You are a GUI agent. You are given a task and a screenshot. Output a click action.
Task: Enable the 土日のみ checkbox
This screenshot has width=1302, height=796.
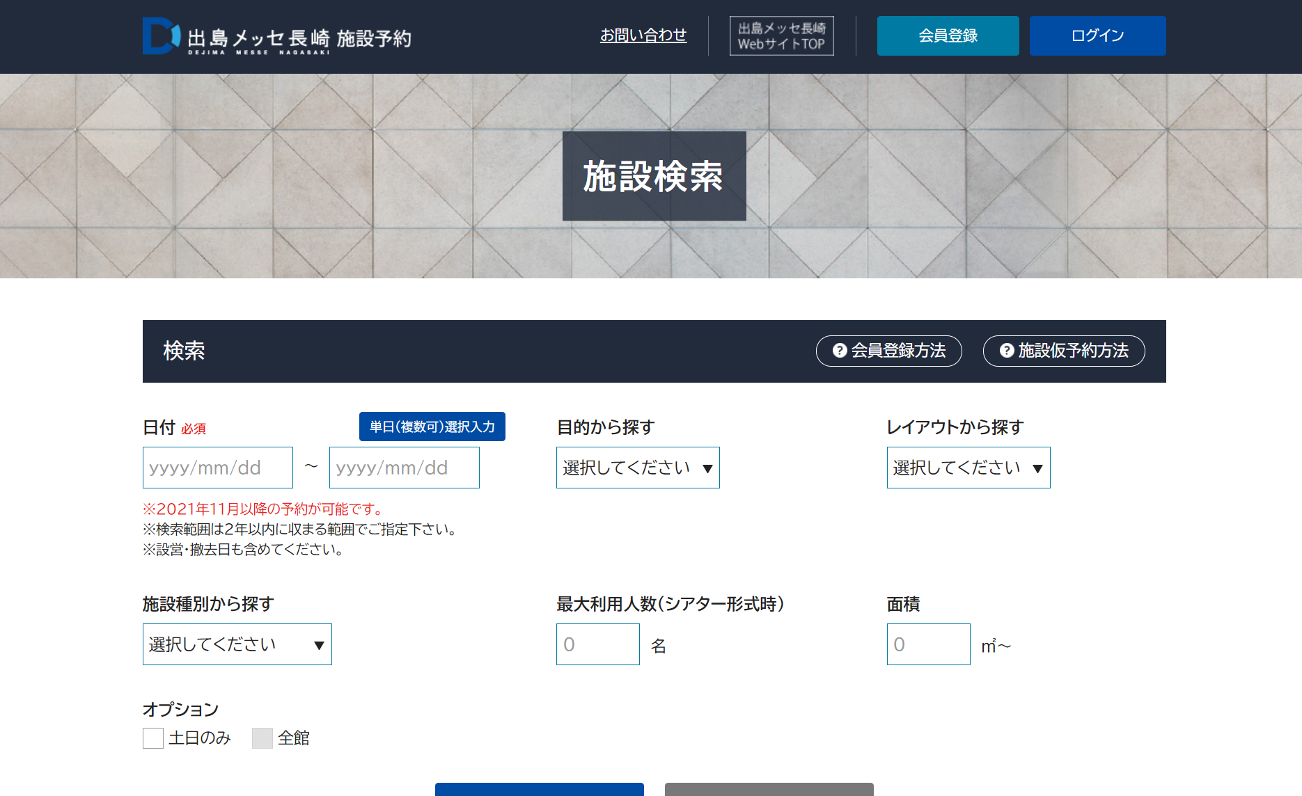153,738
